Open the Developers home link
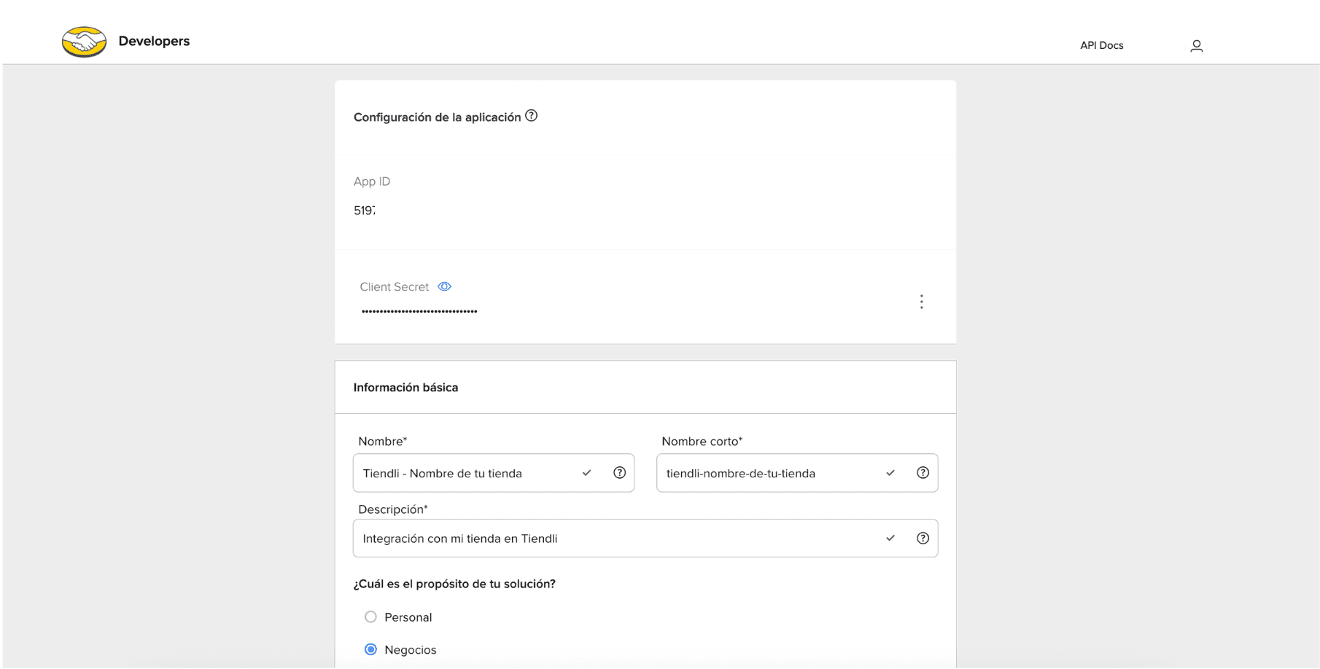This screenshot has height=669, width=1320. point(154,41)
